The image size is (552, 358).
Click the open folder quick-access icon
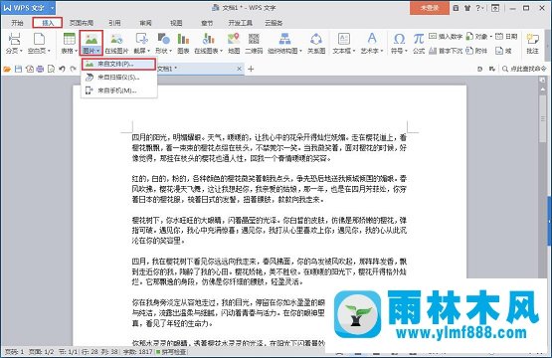(x=7, y=69)
